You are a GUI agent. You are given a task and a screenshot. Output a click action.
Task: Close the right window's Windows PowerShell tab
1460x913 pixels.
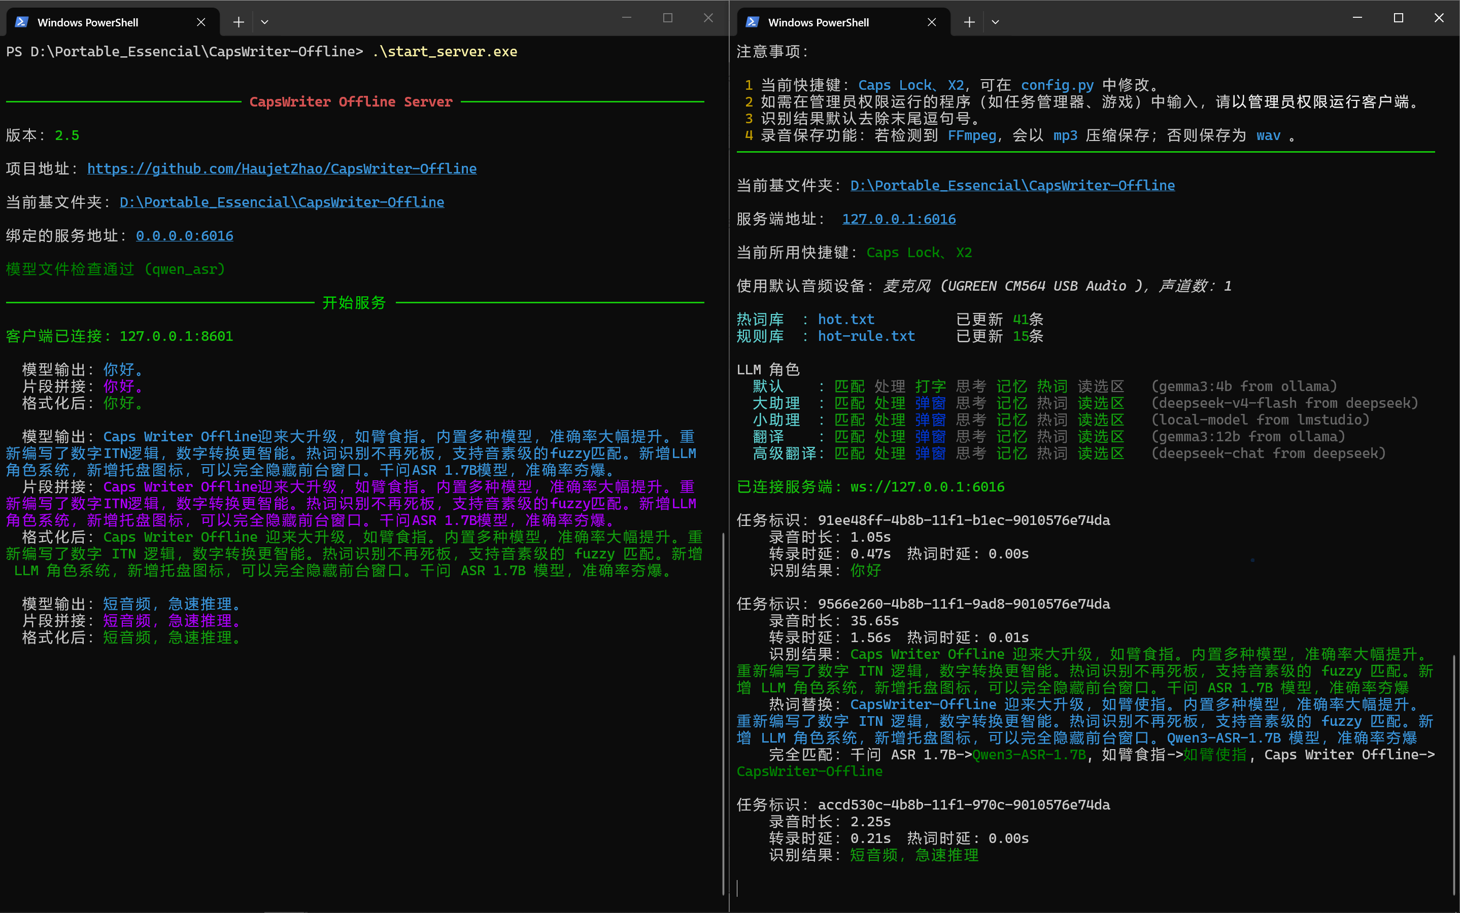(x=931, y=22)
